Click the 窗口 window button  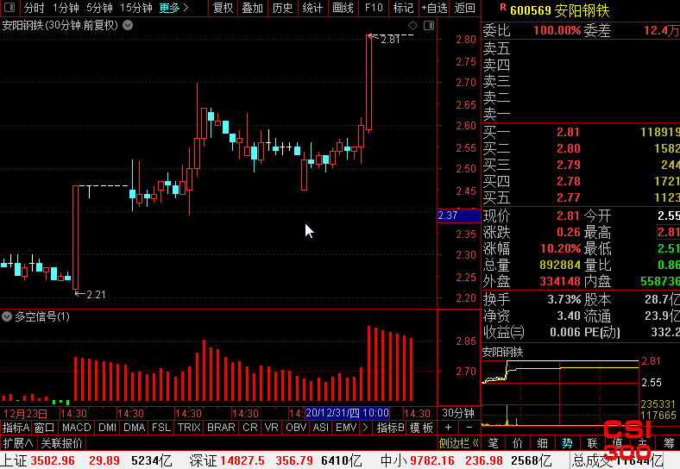[44, 428]
